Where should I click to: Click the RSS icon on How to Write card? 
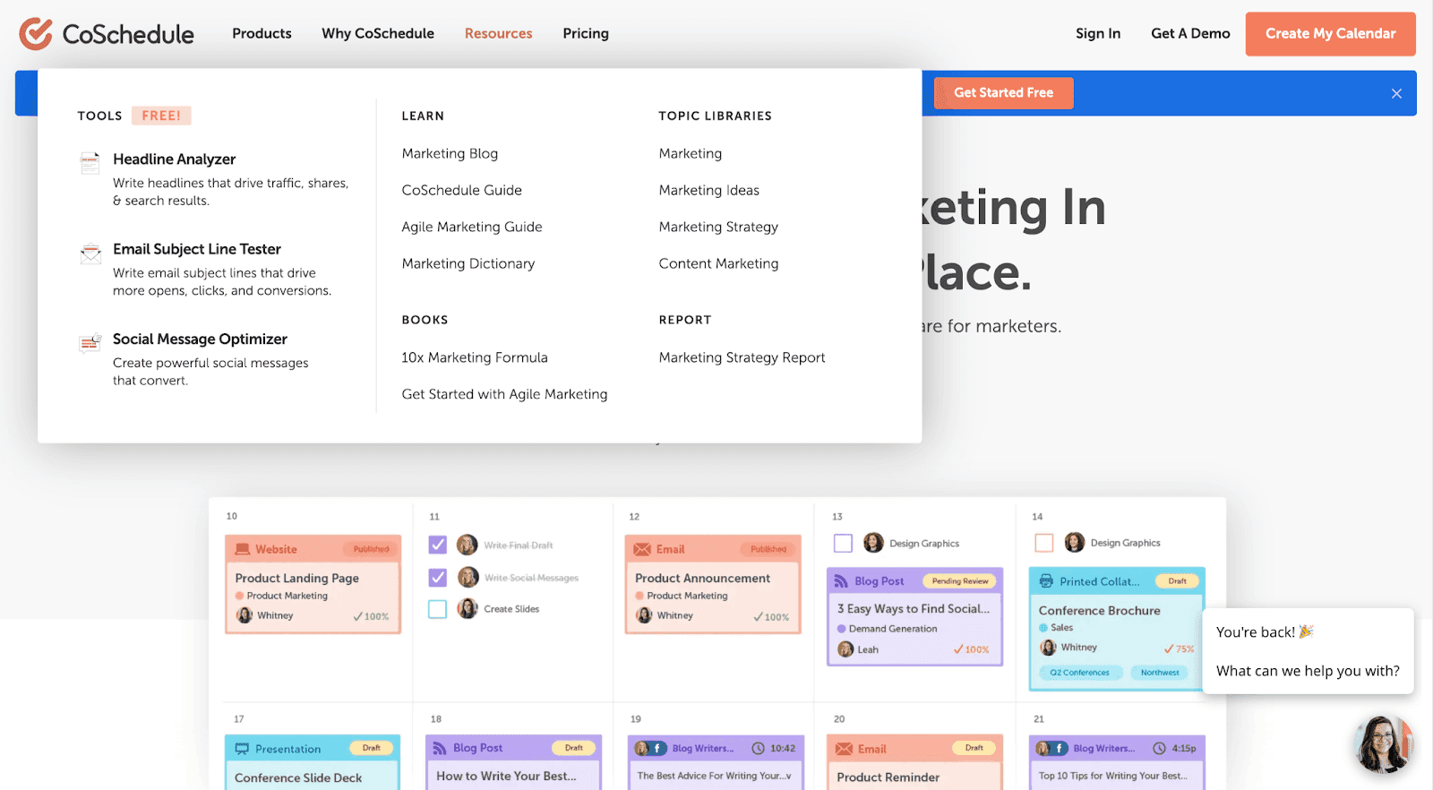(x=440, y=748)
